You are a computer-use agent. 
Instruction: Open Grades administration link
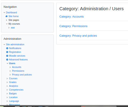tap(13, 82)
